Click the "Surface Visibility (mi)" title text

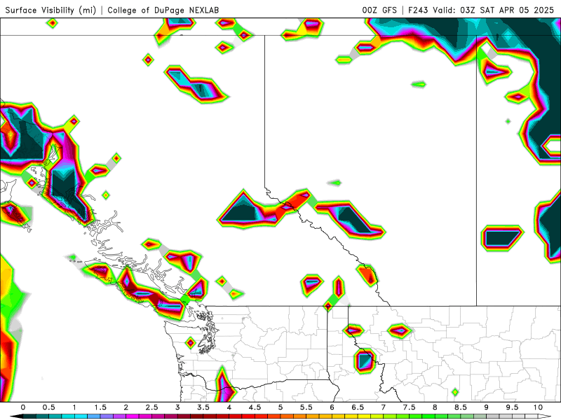[50, 10]
